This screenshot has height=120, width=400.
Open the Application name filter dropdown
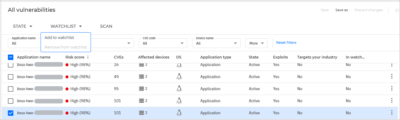[x=24, y=43]
